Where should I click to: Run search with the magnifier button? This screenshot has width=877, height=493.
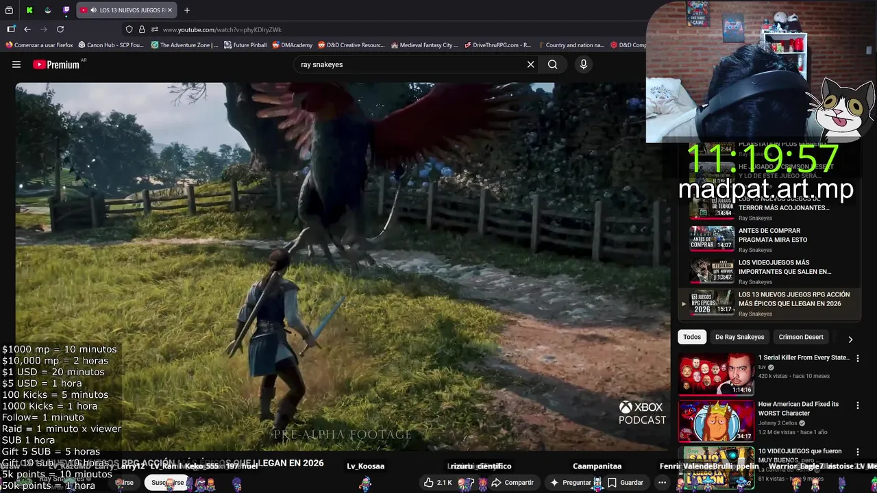[553, 64]
